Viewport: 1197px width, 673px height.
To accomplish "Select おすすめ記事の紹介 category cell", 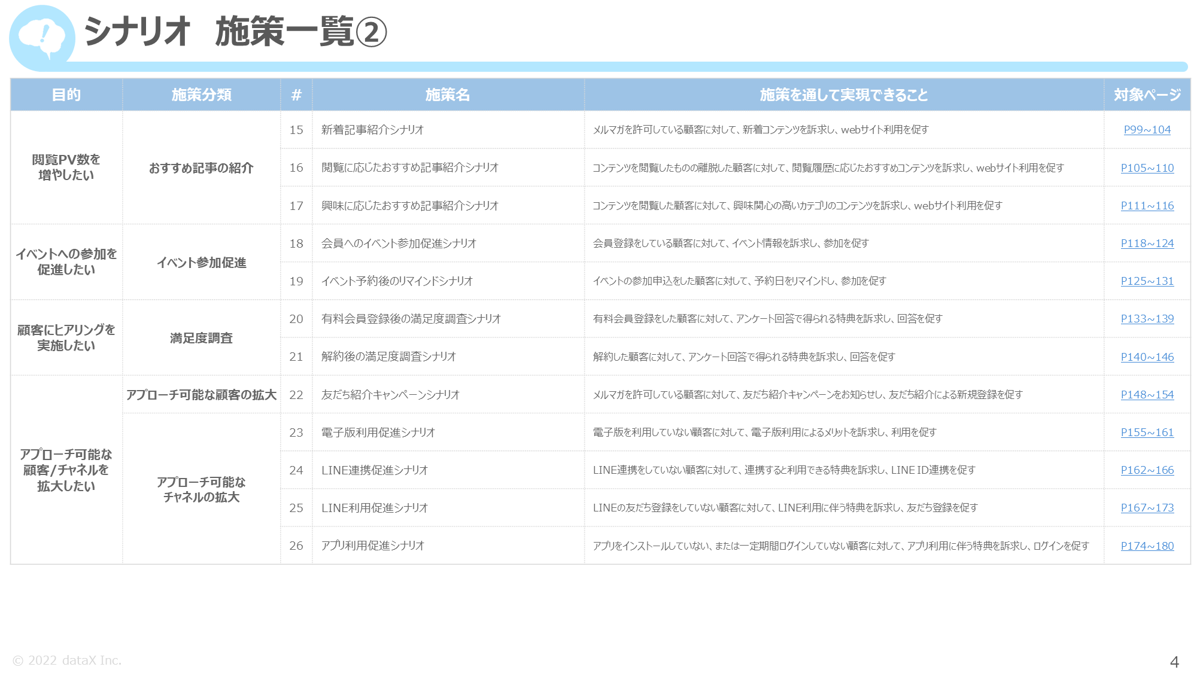I will [x=202, y=168].
